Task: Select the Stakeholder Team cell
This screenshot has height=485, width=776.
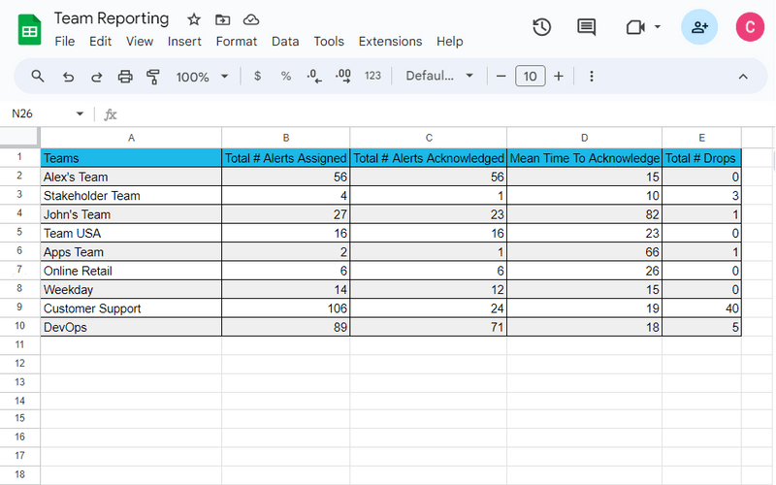Action: click(x=131, y=196)
